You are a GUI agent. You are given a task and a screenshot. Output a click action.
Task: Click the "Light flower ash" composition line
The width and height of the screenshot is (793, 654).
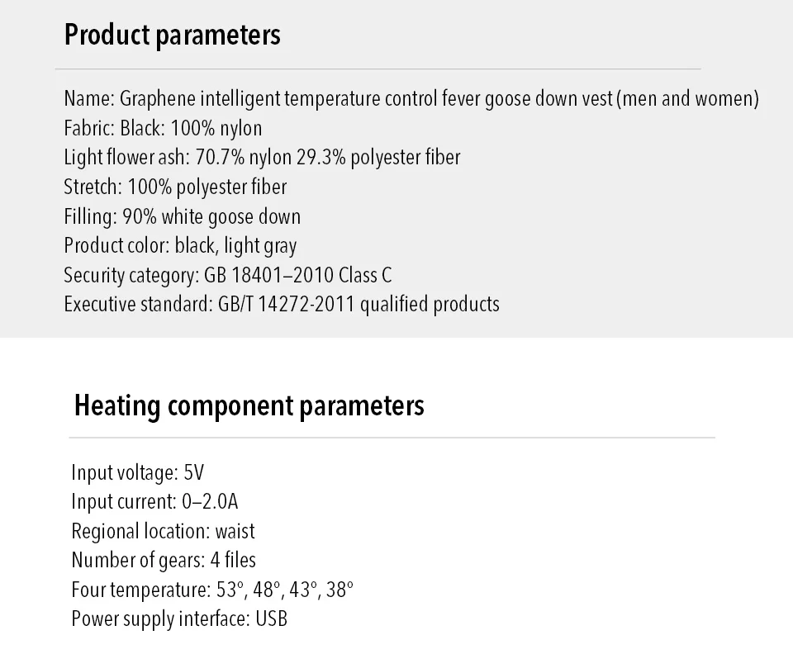[x=262, y=157]
